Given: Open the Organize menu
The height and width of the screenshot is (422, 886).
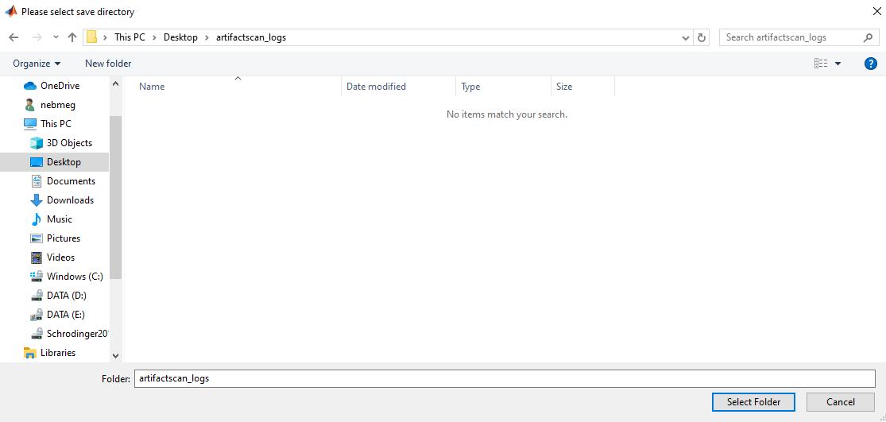Looking at the screenshot, I should click(37, 64).
